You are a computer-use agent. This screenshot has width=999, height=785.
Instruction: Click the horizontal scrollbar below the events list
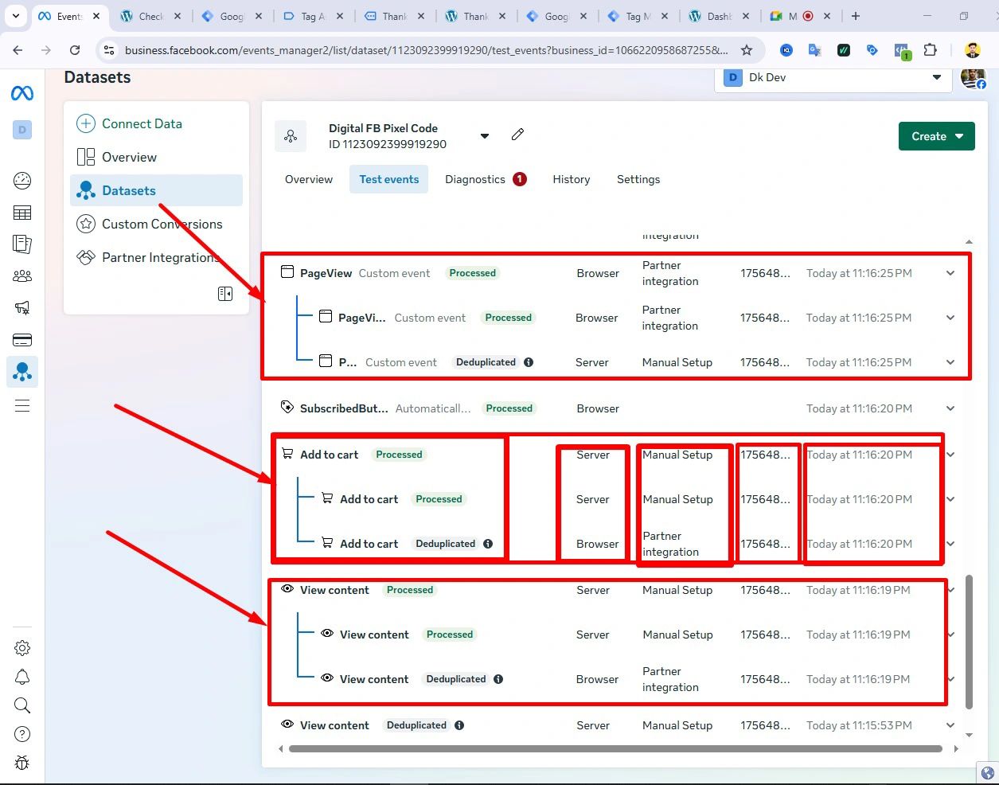[x=615, y=748]
